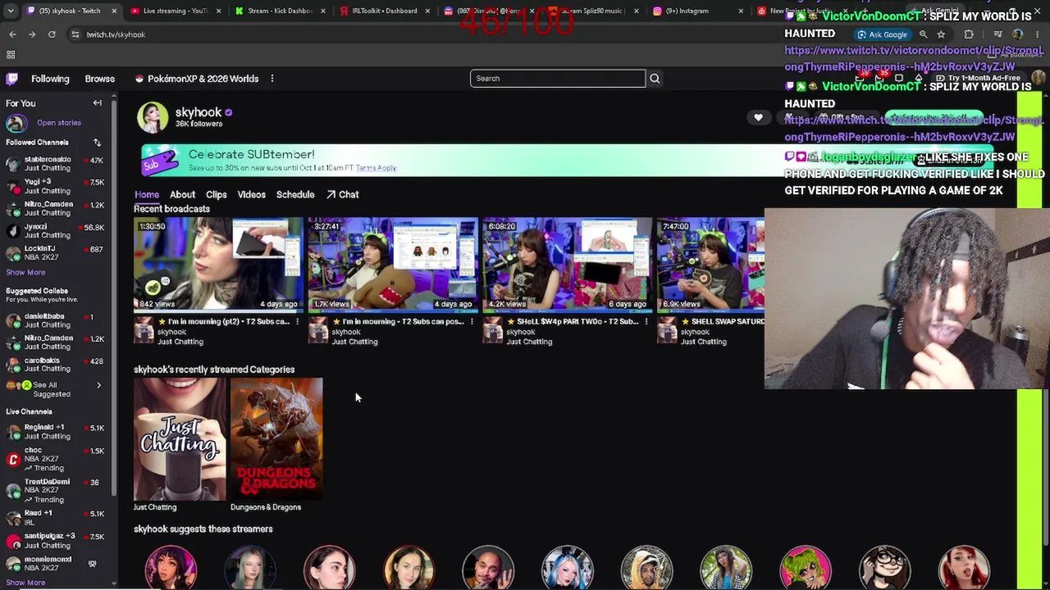Open Reginald +1 in Live Channels
1050x590 pixels.
coord(54,432)
